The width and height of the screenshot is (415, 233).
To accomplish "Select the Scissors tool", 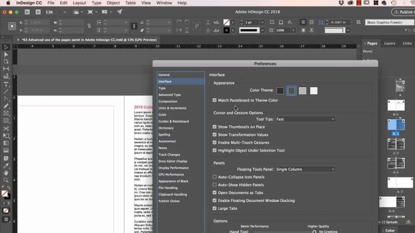I will pyautogui.click(x=6, y=128).
